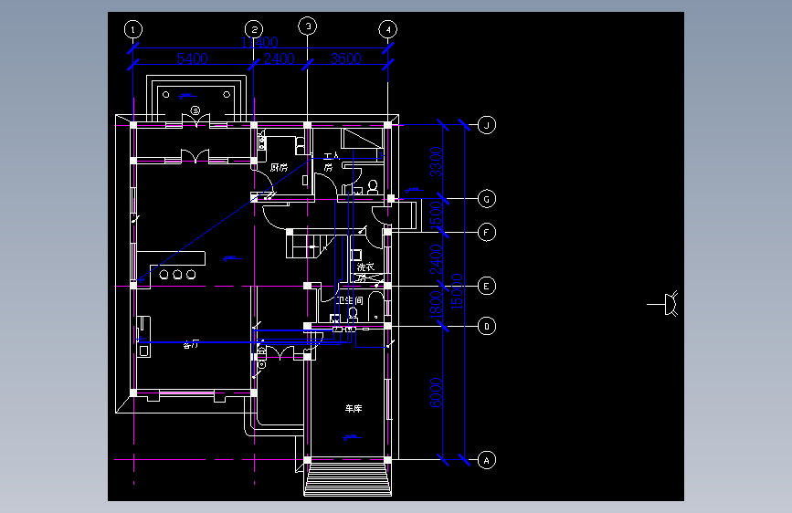The image size is (792, 513).
Task: Click the 卫生间 bathroom label
Action: click(350, 300)
